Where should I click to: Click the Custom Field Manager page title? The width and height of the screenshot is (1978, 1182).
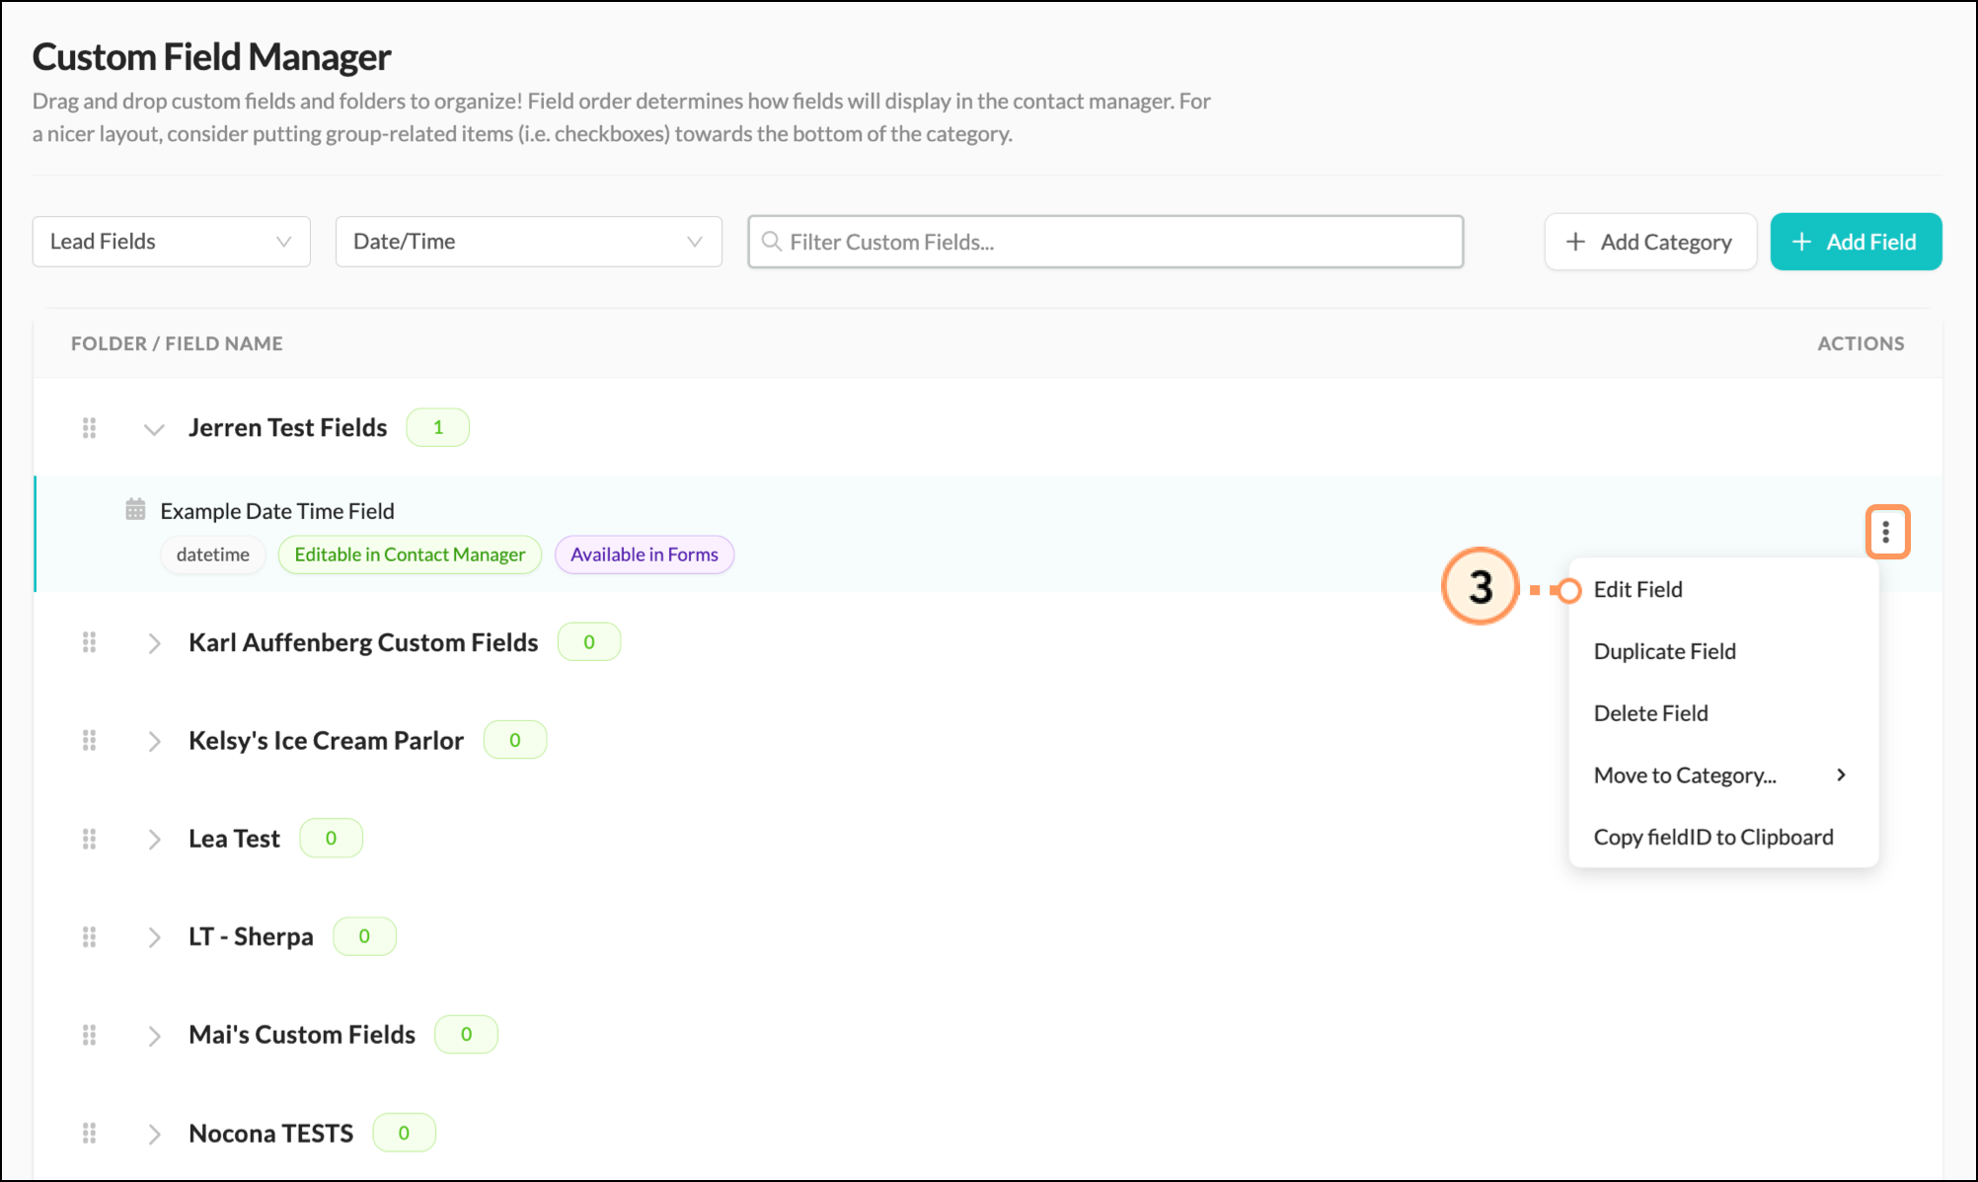pyautogui.click(x=211, y=57)
